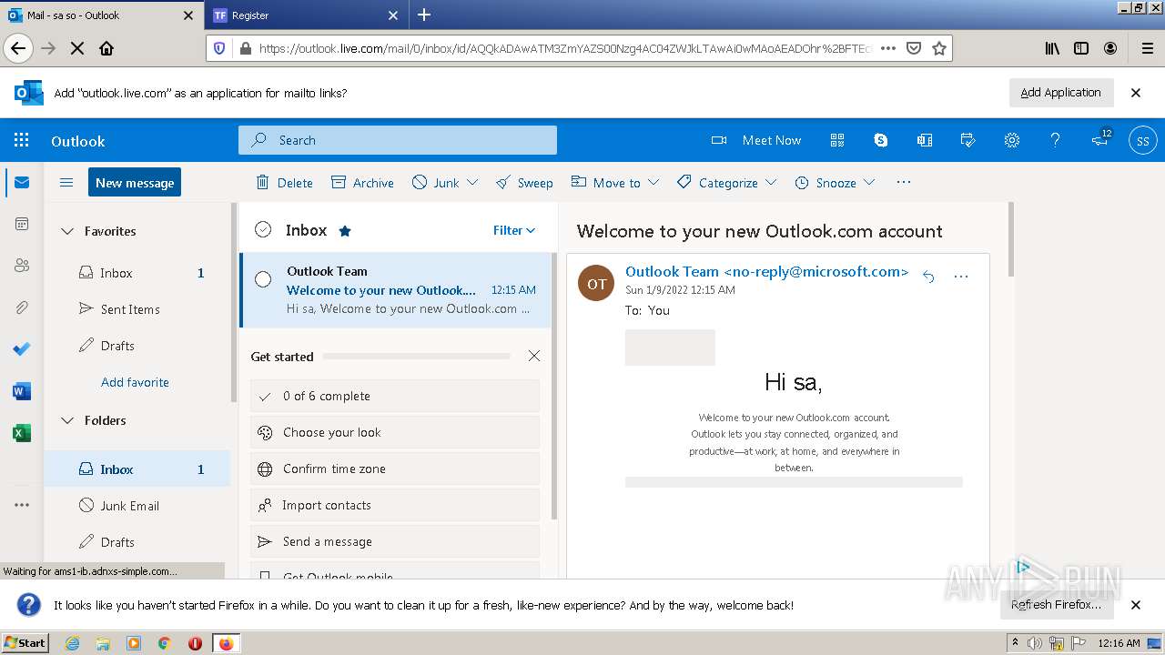Select the Outlook Team message checkbox
The width and height of the screenshot is (1165, 655).
tap(263, 279)
